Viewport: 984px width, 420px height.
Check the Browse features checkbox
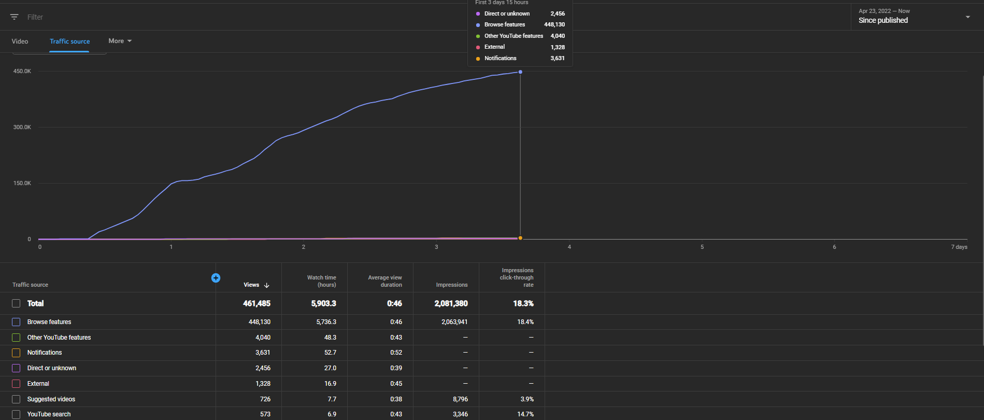point(16,322)
